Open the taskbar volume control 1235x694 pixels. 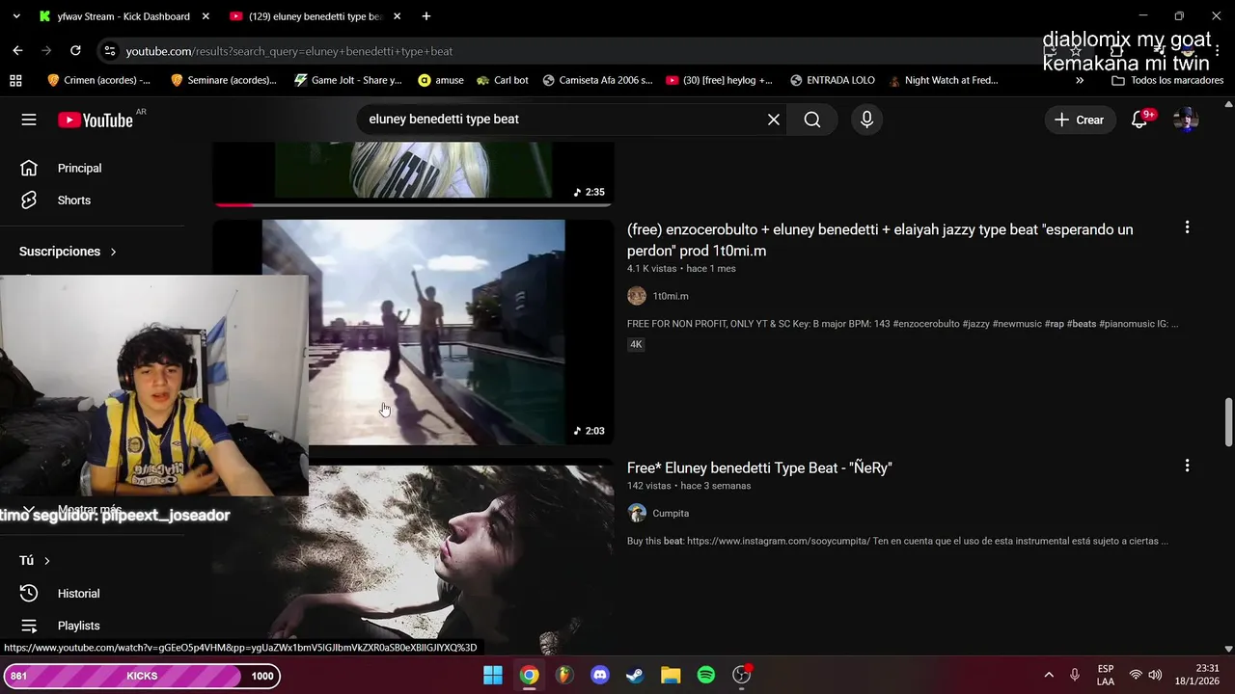coord(1155,675)
